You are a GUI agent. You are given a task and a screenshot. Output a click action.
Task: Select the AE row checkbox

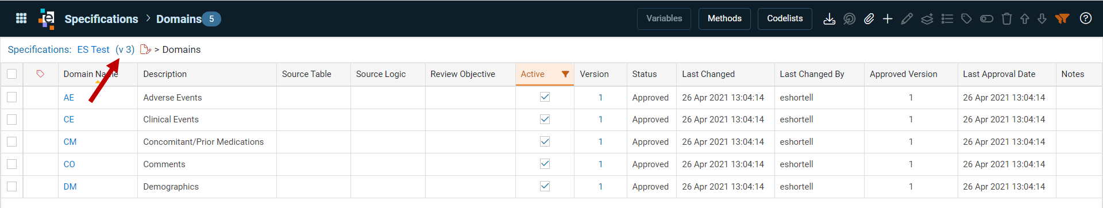point(12,98)
